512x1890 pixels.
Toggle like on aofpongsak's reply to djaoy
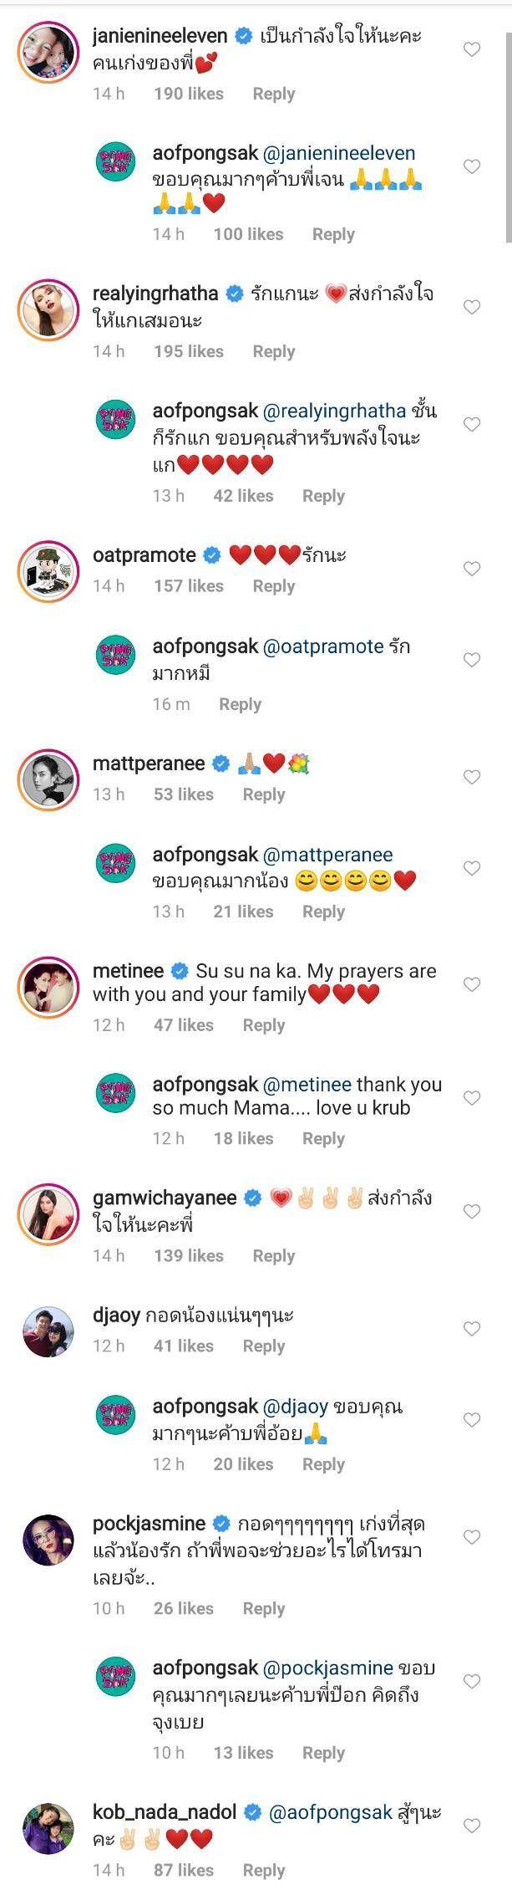(472, 1420)
